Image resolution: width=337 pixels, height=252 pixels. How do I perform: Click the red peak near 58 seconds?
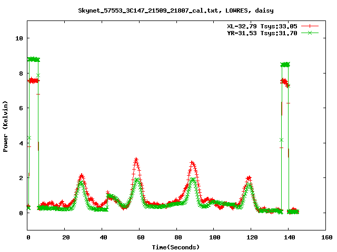(x=136, y=160)
